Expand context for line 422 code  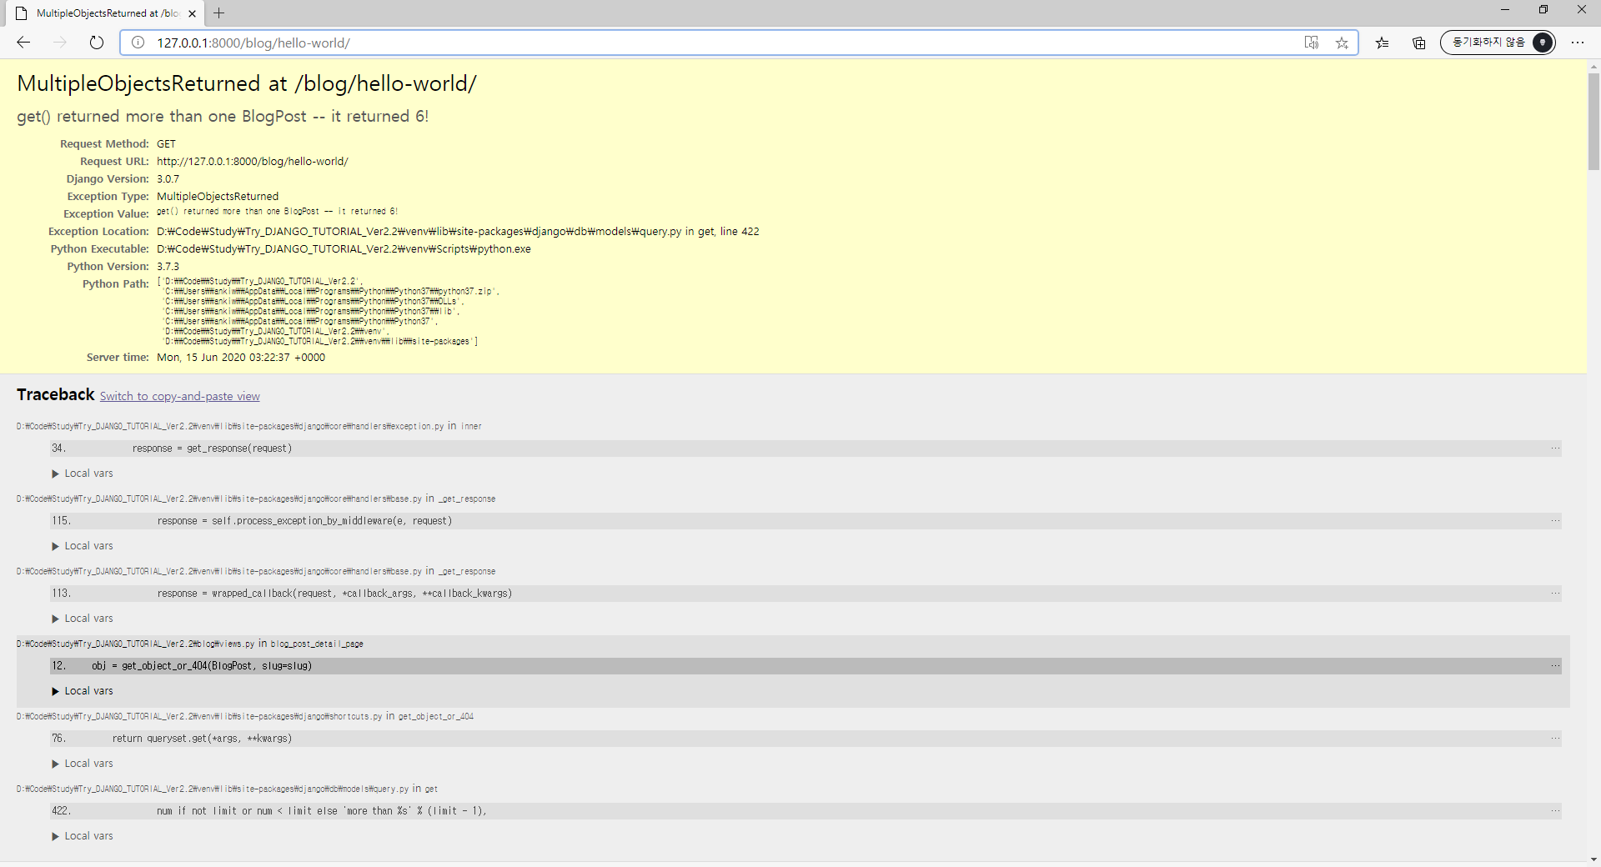[806, 811]
